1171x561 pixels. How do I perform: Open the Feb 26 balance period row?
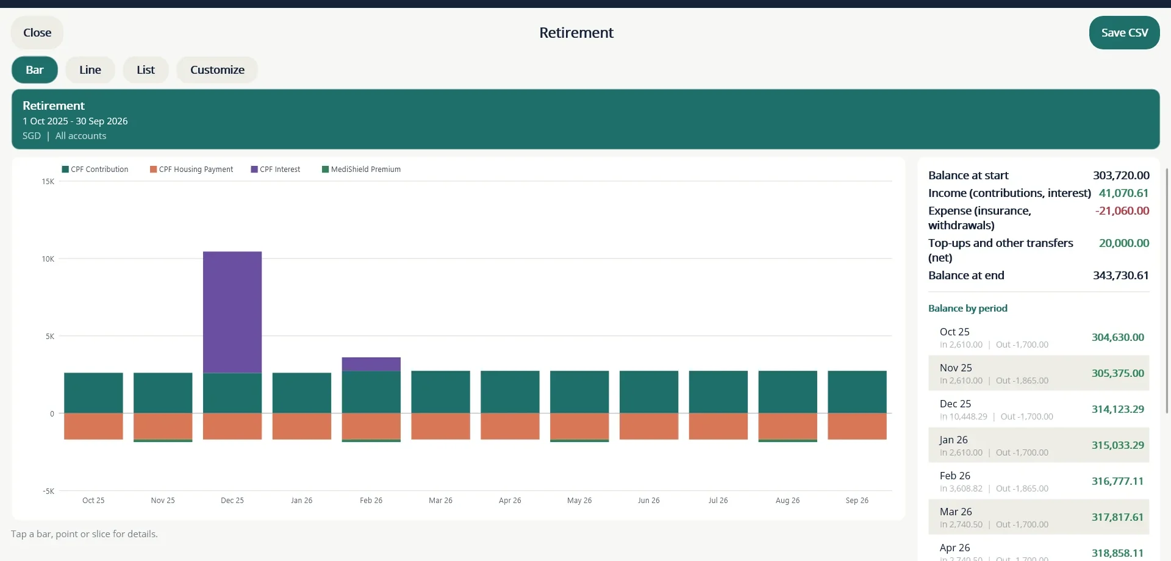point(1039,481)
